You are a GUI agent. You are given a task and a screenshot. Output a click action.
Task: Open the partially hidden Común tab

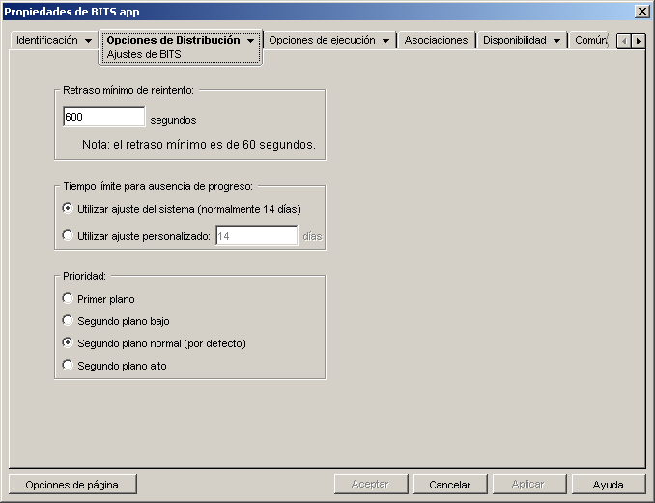click(590, 40)
